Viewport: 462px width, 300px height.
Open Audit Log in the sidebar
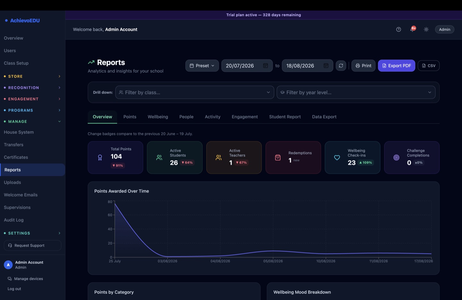click(x=14, y=220)
